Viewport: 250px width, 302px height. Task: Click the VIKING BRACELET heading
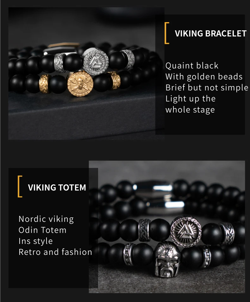tap(210, 33)
